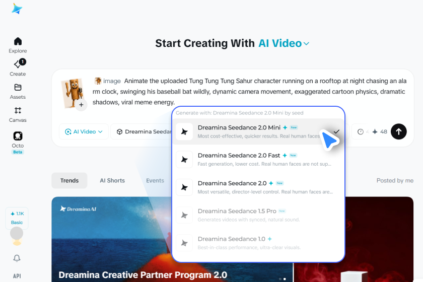This screenshot has height=282, width=423.
Task: Switch to the Trends tab
Action: pos(69,181)
